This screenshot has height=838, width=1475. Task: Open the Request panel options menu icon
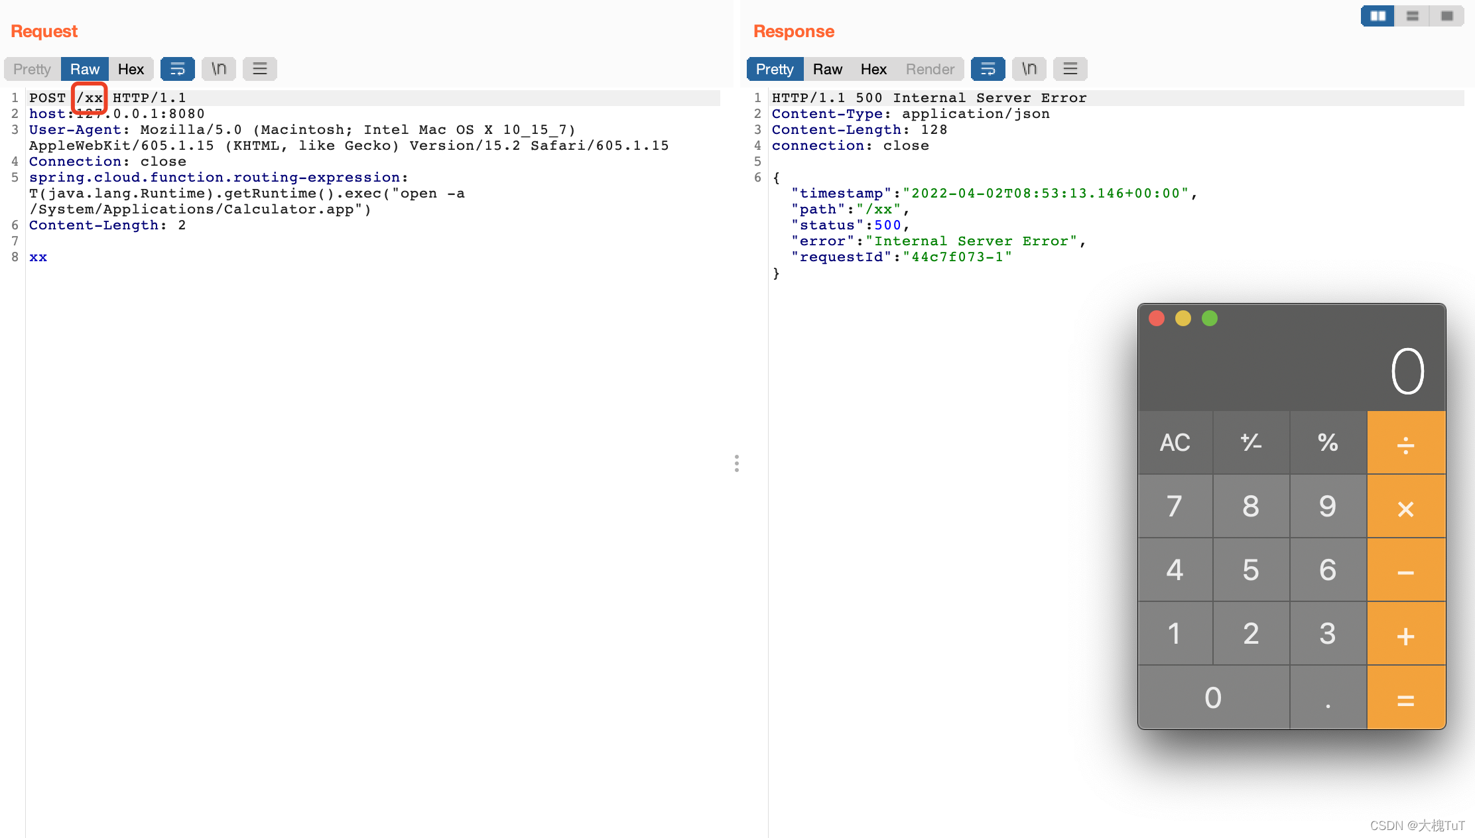tap(260, 69)
